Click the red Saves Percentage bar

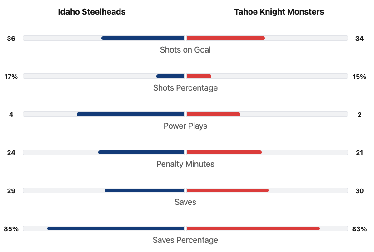pos(253,228)
